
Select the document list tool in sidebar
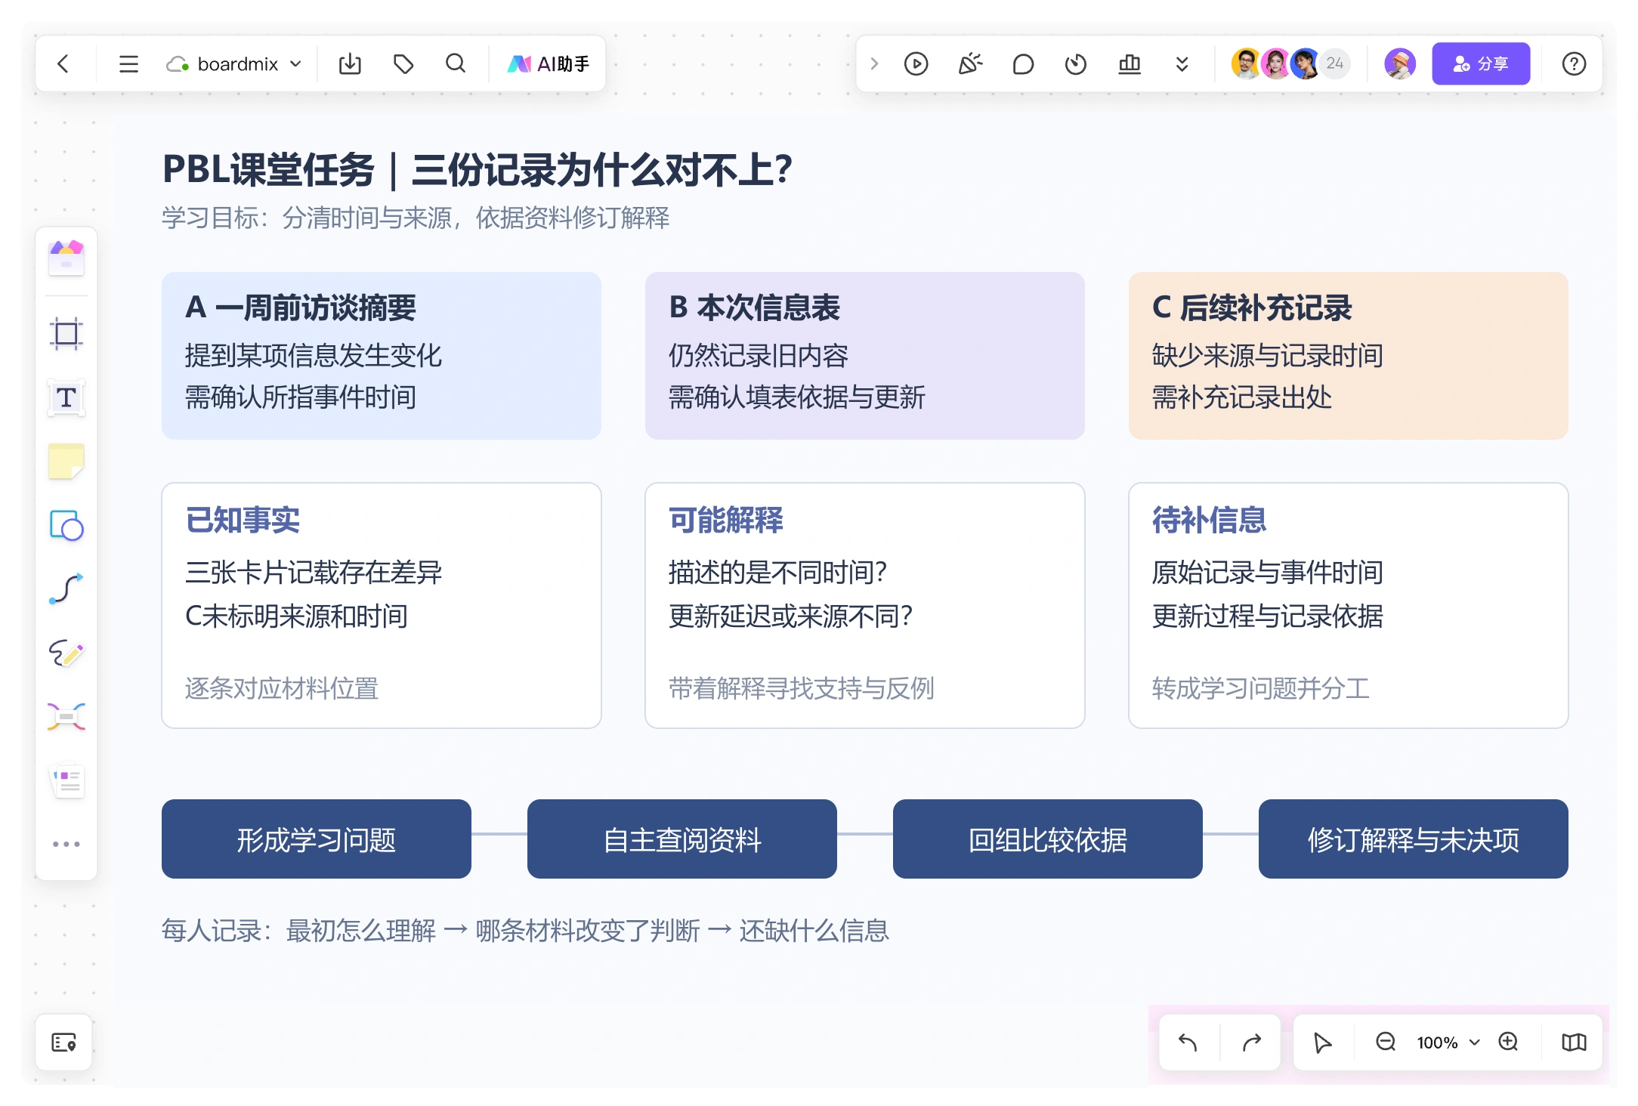click(66, 780)
